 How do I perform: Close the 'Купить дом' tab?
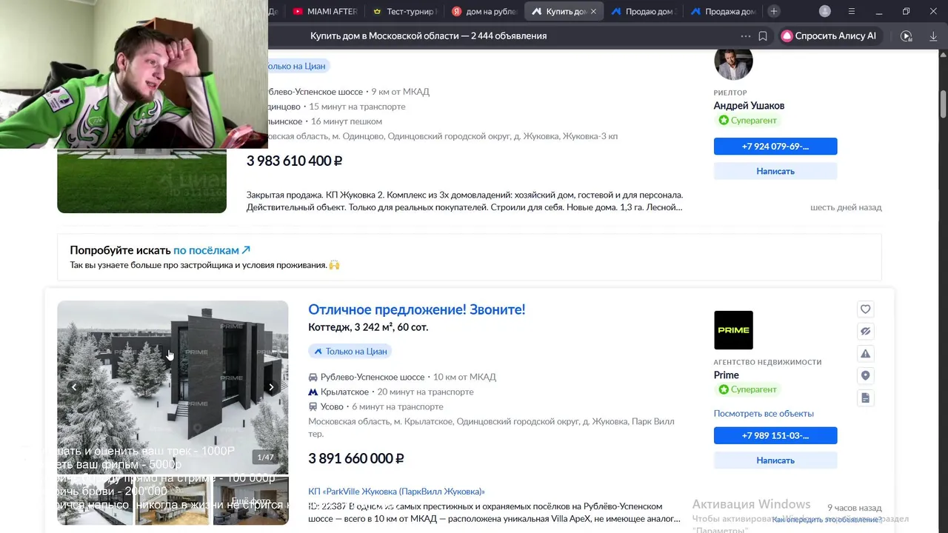point(593,12)
